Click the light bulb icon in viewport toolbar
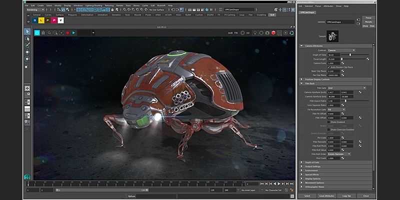The image size is (400, 200). pos(255,33)
